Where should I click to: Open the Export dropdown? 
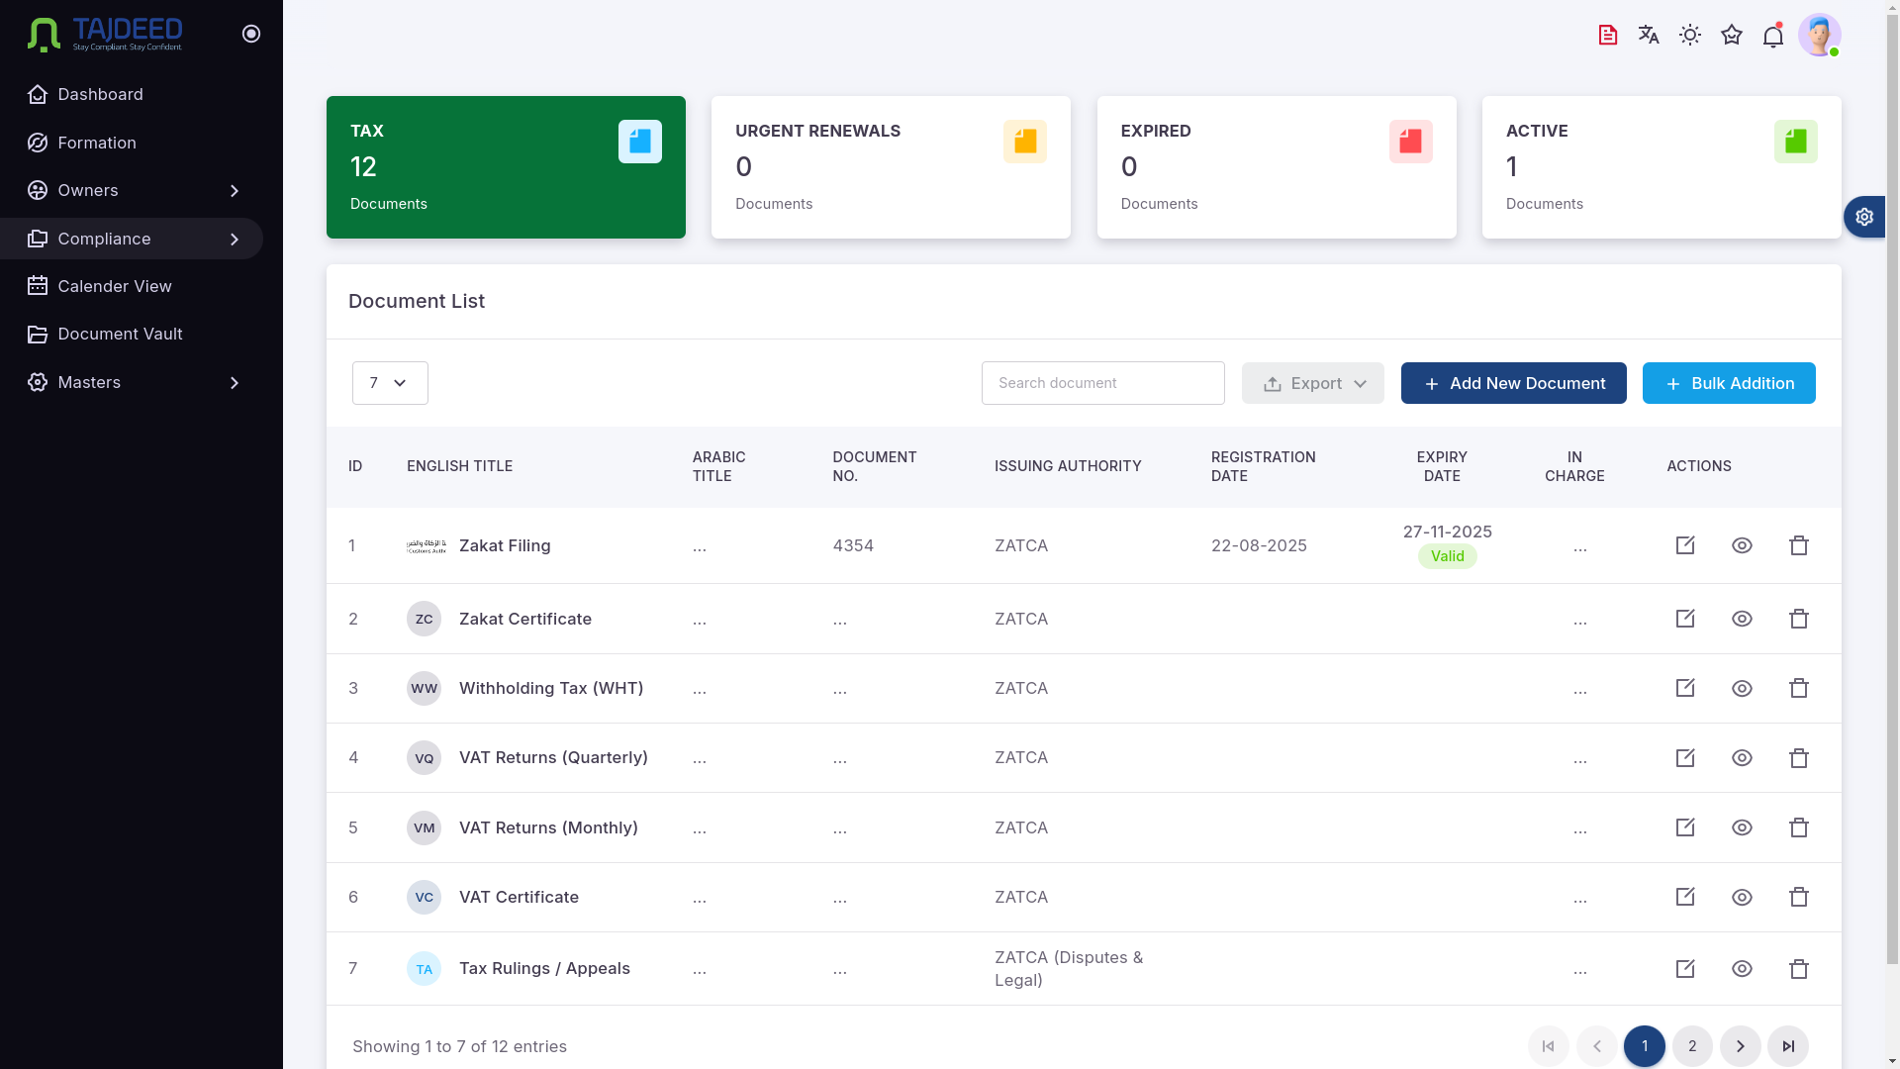click(x=1312, y=383)
